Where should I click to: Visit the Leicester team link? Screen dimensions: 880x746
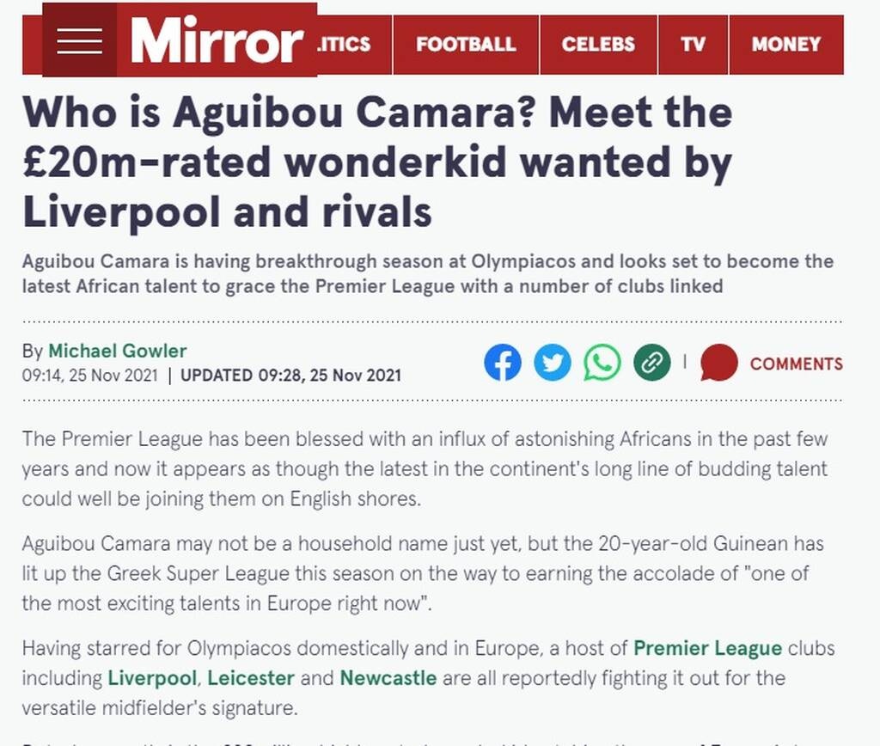tap(251, 678)
